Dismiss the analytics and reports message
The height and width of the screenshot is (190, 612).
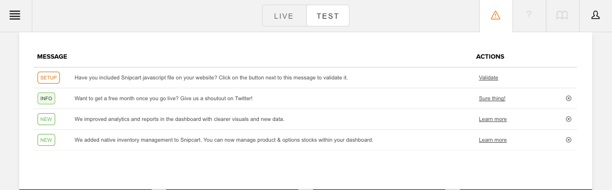tap(568, 119)
